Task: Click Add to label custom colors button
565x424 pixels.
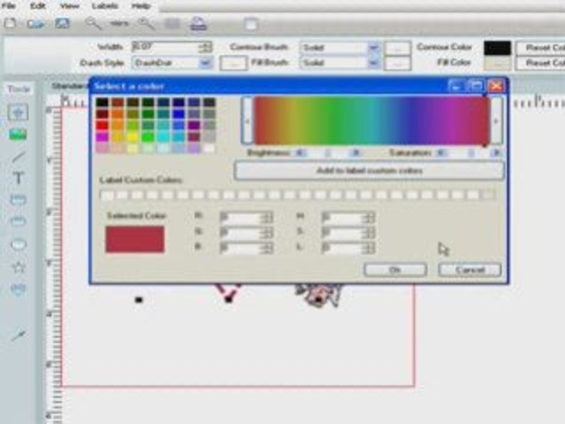Action: click(369, 170)
